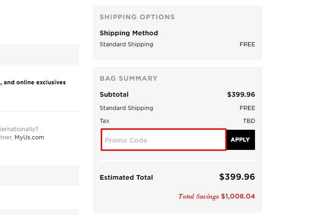Click the large $399.96 estimated total
This screenshot has width=320, height=215.
click(x=237, y=177)
